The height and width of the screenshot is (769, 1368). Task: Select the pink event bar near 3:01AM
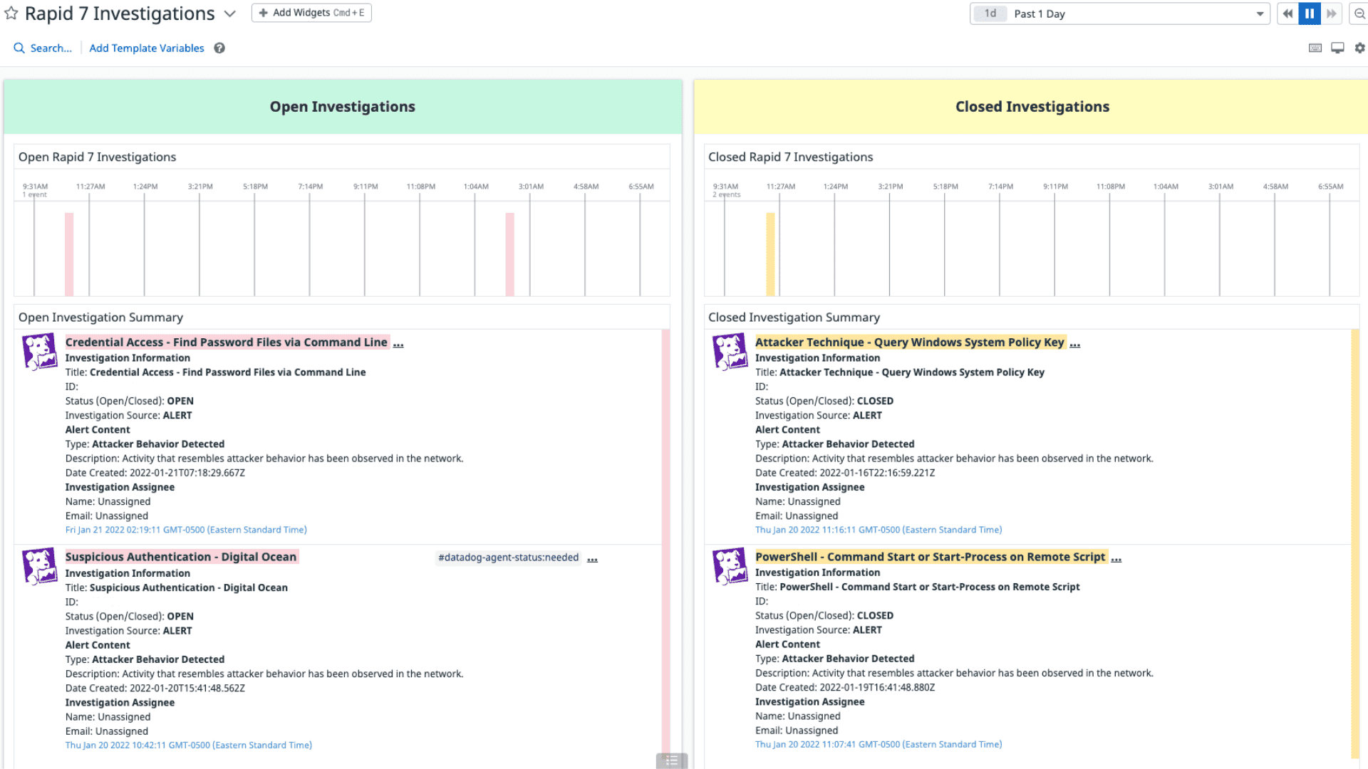tap(510, 254)
